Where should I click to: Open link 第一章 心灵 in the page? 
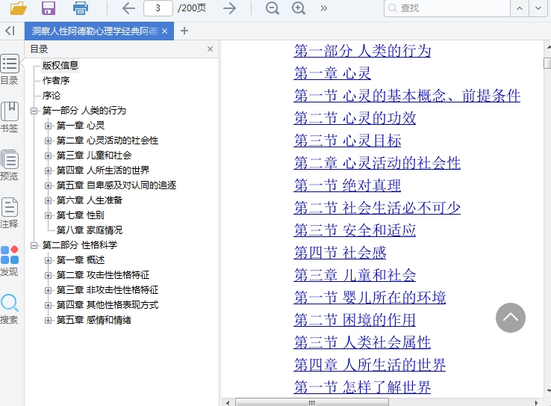coord(332,73)
